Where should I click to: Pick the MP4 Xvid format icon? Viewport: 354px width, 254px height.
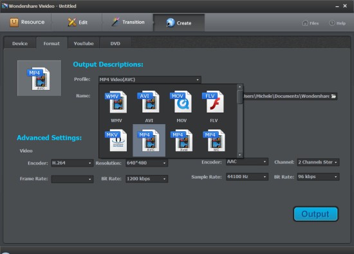(x=182, y=140)
